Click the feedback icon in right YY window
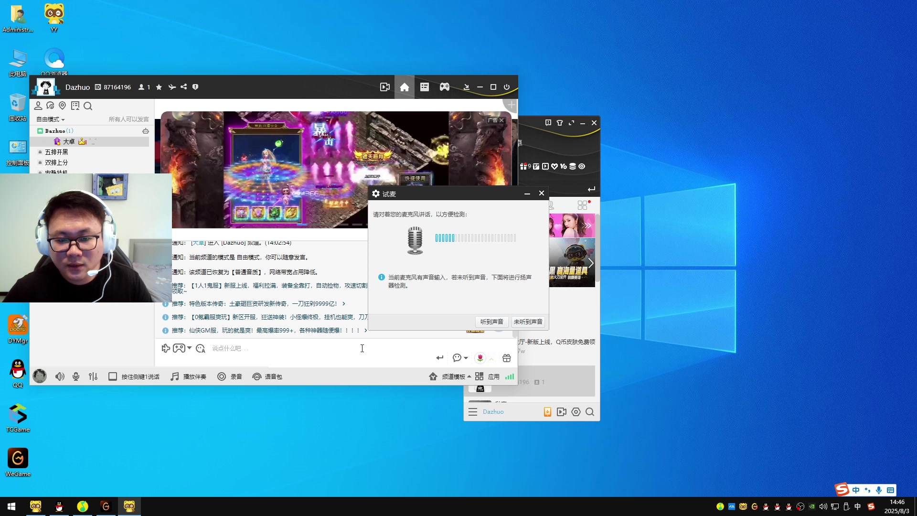 (x=548, y=123)
